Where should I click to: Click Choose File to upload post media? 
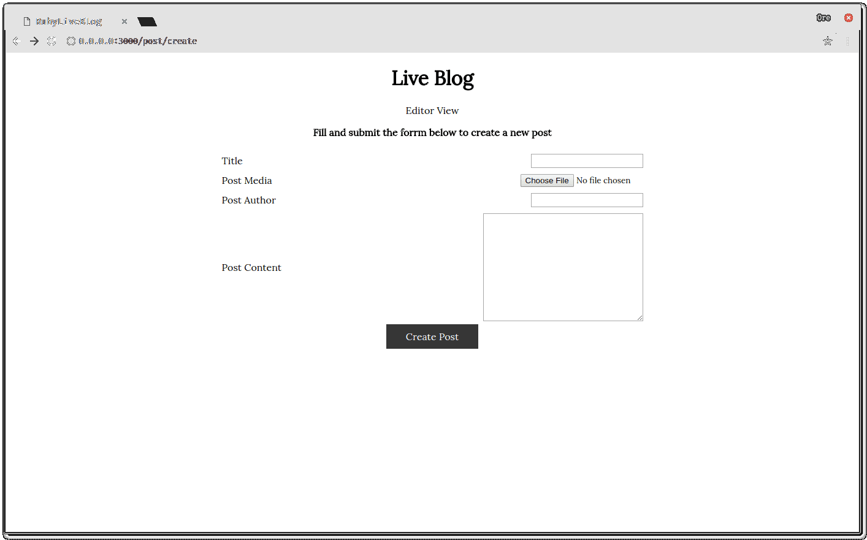[547, 180]
